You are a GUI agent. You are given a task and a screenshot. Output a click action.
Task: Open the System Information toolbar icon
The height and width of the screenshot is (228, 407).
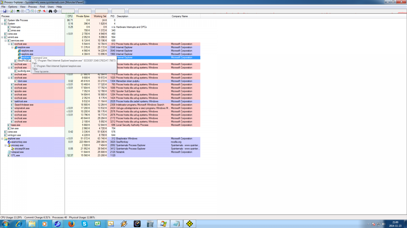tap(18, 11)
